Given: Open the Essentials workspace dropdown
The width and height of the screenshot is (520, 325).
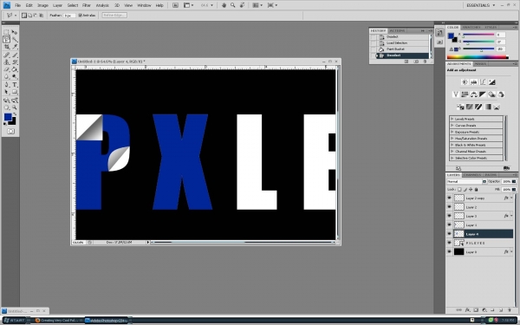Looking at the screenshot, I should [480, 5].
